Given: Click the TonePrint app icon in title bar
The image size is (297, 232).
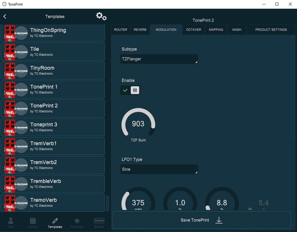Looking at the screenshot, I should click(4, 4).
